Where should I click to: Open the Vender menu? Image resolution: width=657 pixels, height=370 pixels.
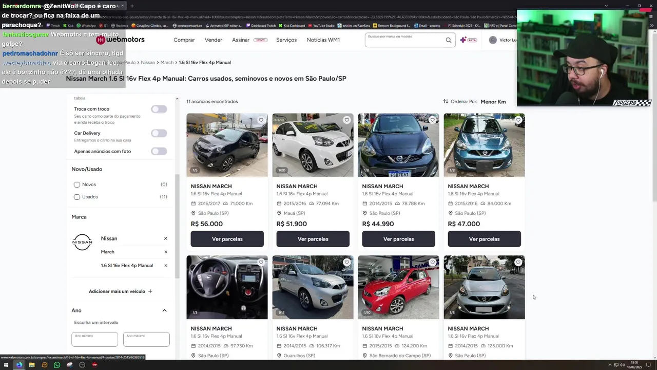[214, 40]
